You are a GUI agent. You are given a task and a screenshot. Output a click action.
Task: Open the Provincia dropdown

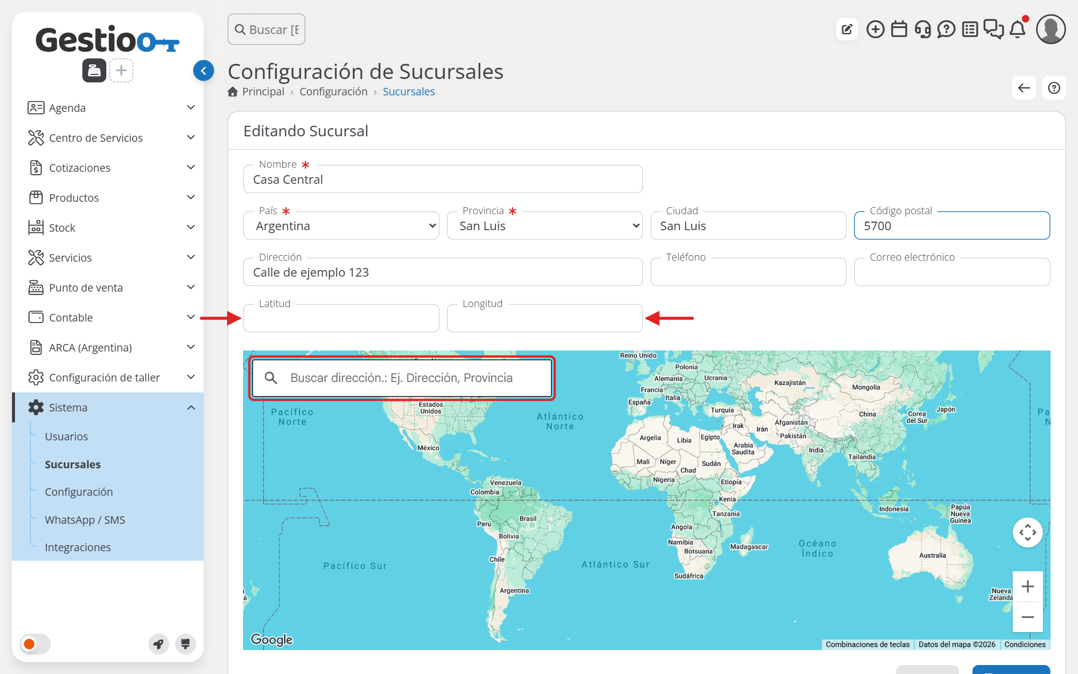point(545,226)
